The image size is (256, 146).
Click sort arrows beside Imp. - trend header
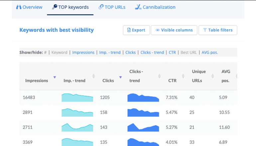click(x=93, y=76)
